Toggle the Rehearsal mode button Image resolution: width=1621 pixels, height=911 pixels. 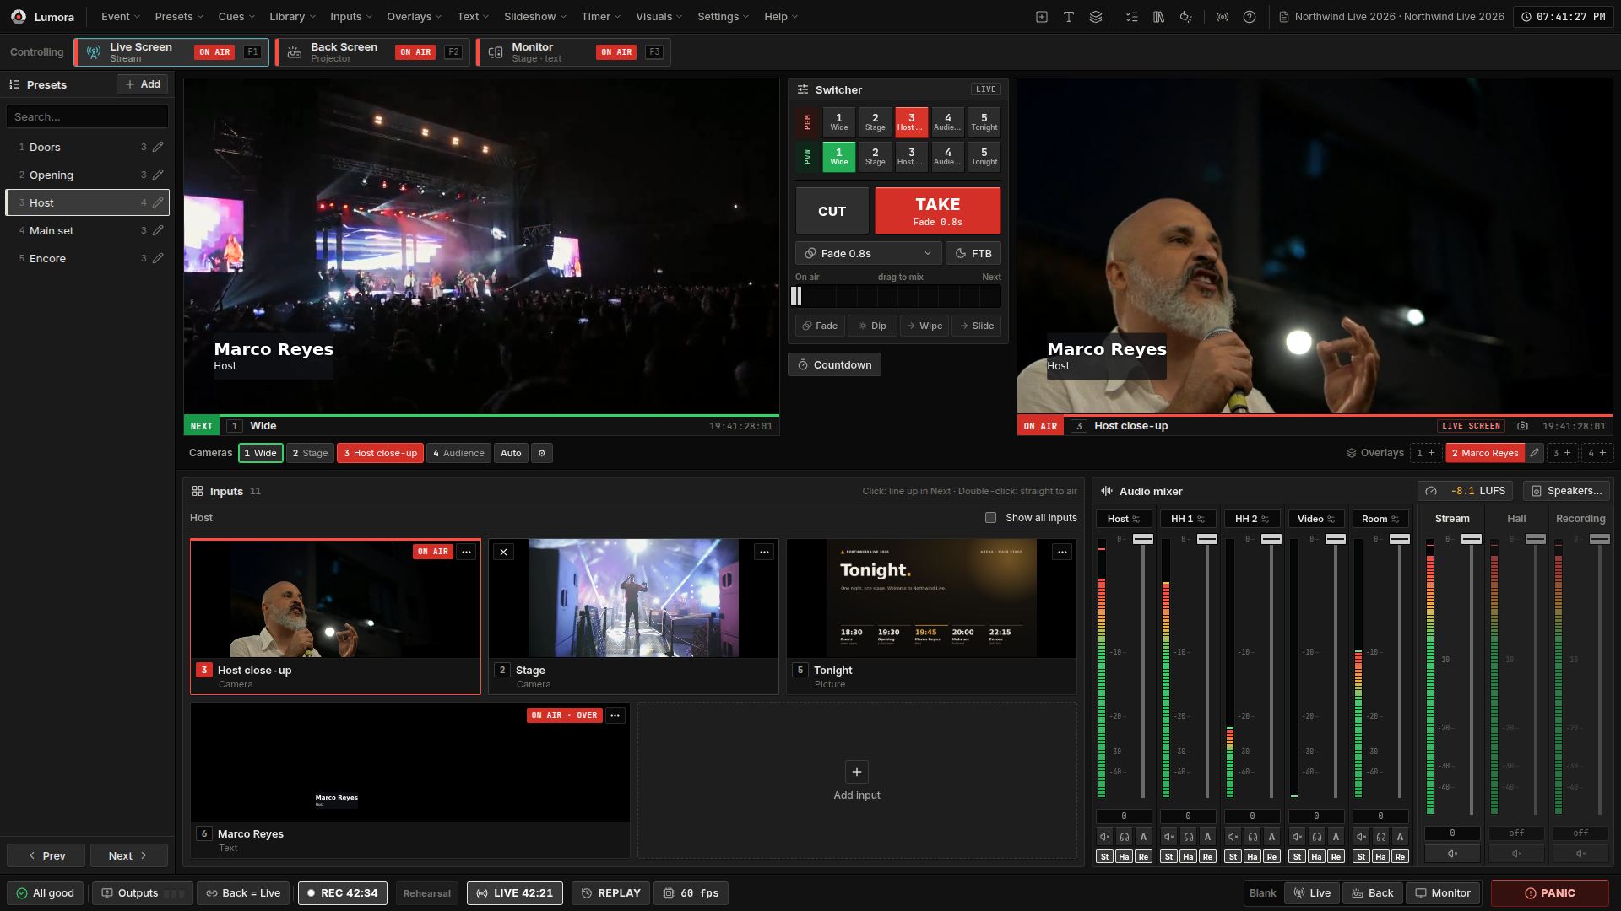pos(427,893)
